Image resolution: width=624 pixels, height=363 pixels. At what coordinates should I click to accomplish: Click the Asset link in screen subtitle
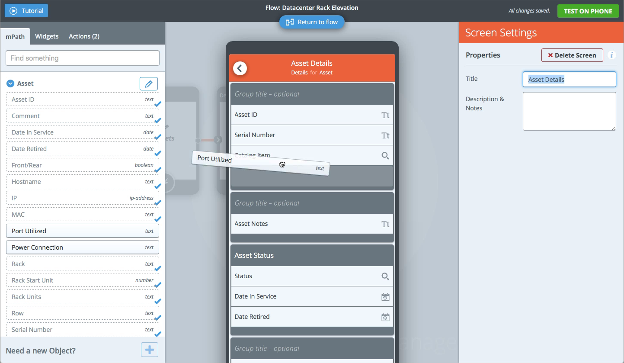[x=326, y=73]
